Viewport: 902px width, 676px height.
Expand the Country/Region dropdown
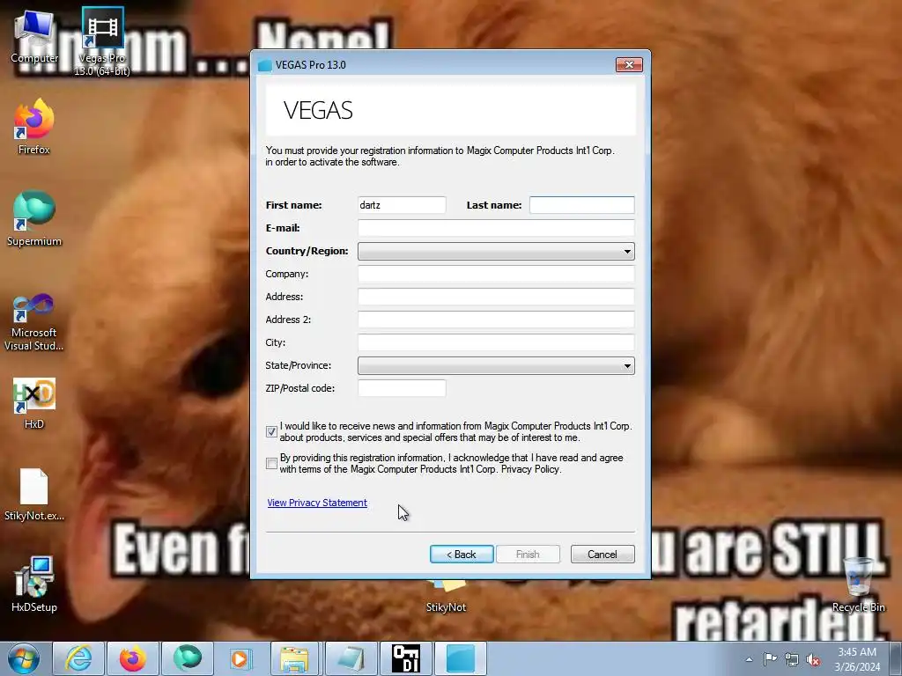tap(496, 251)
